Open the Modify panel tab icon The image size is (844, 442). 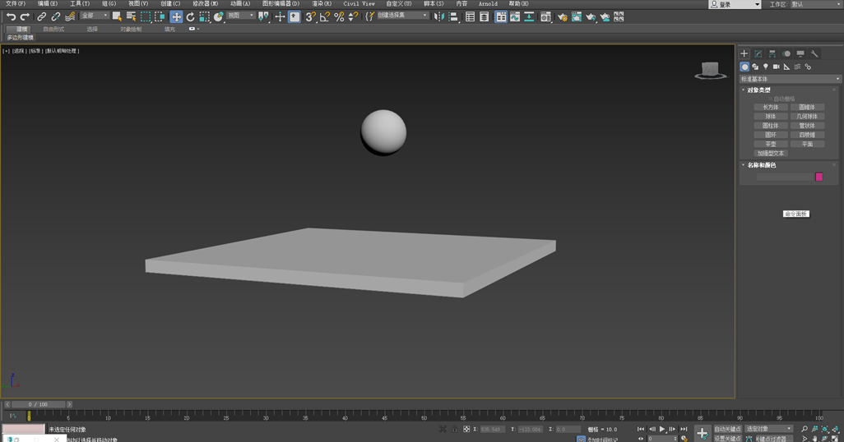[758, 54]
